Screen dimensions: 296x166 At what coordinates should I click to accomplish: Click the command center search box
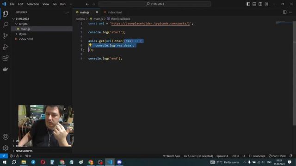[x=155, y=4]
